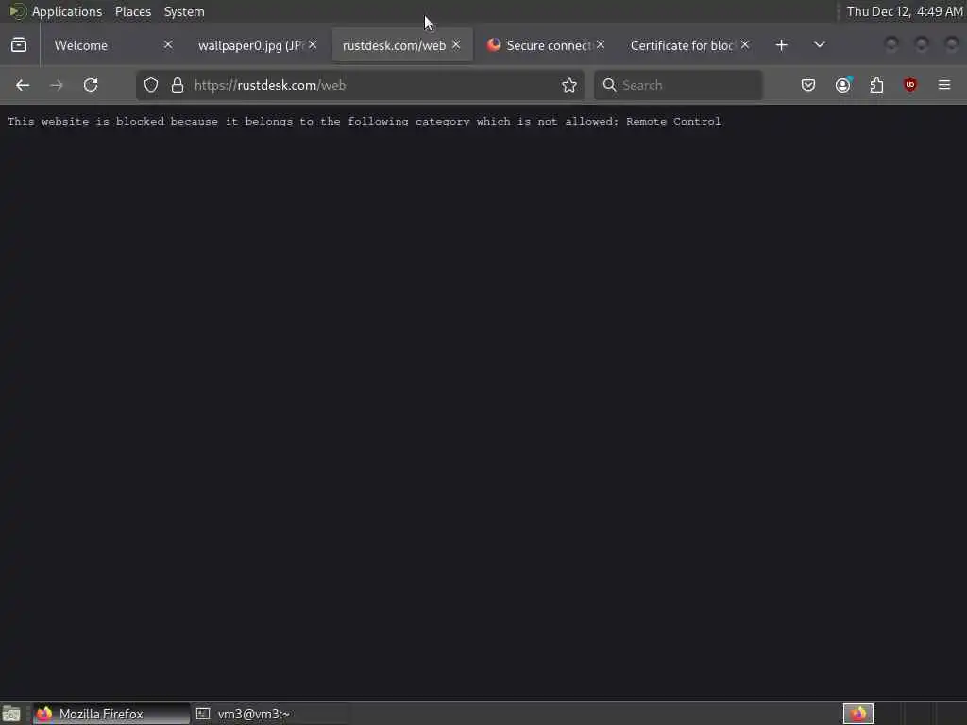Open the Firefox account icon
The width and height of the screenshot is (967, 725).
click(843, 85)
